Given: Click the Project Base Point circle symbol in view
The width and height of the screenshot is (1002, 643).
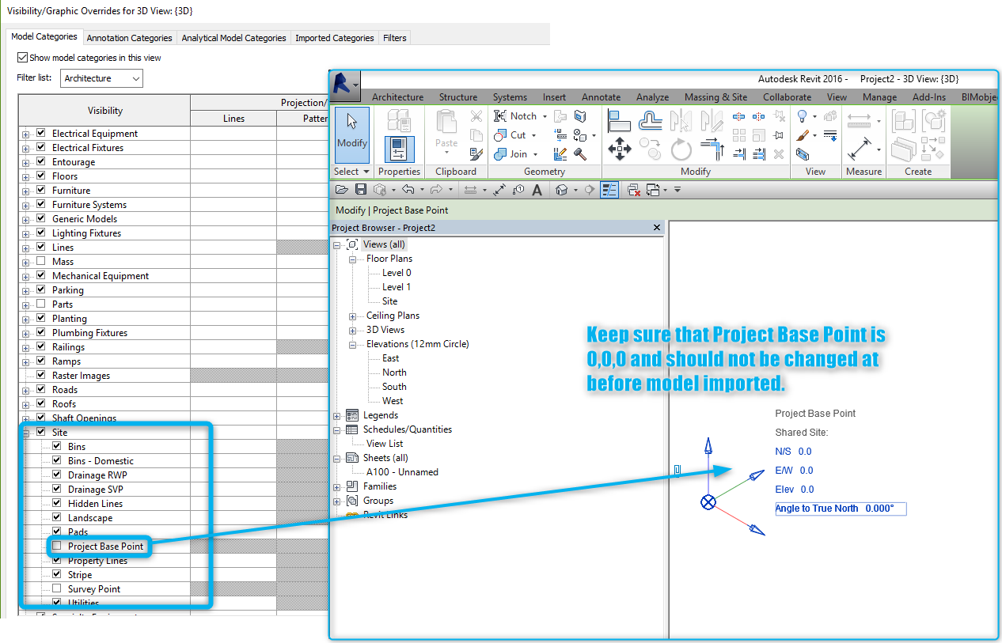Looking at the screenshot, I should (x=708, y=502).
